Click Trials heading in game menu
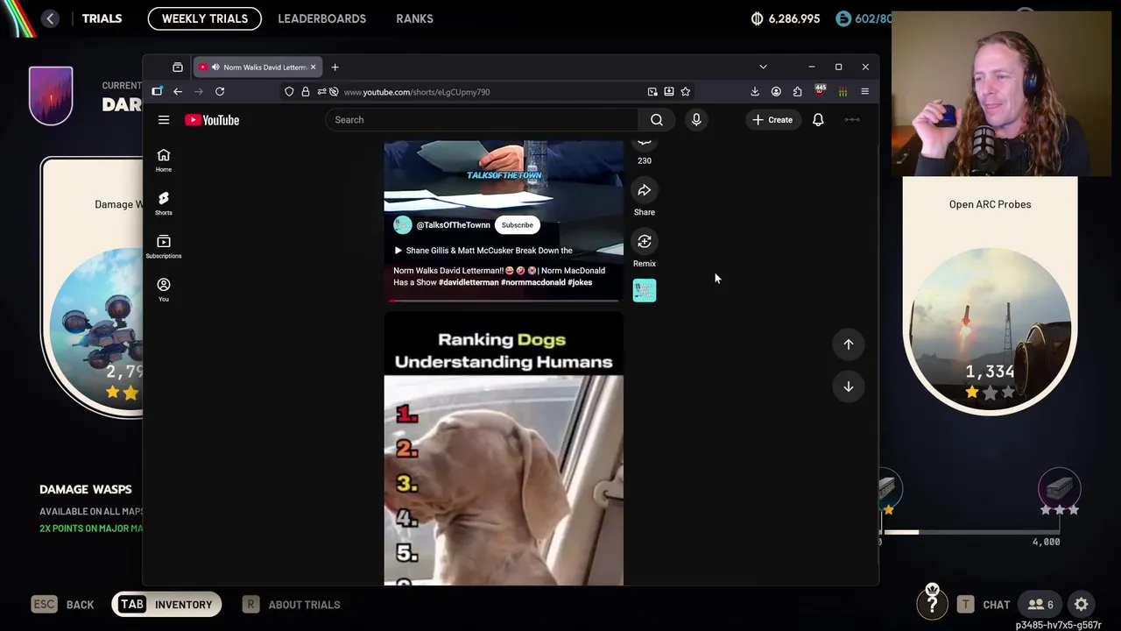The height and width of the screenshot is (631, 1121). click(102, 18)
